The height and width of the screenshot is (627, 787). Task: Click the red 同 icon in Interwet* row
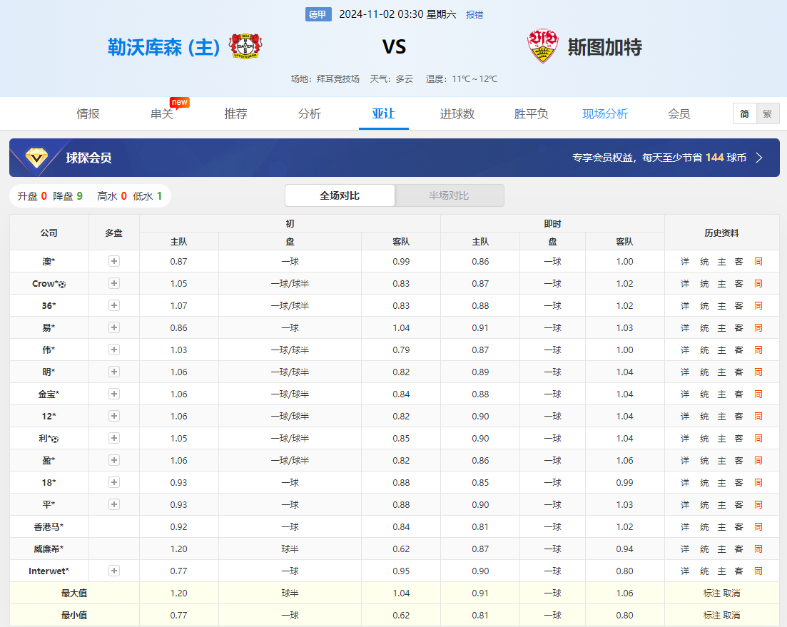[x=758, y=571]
